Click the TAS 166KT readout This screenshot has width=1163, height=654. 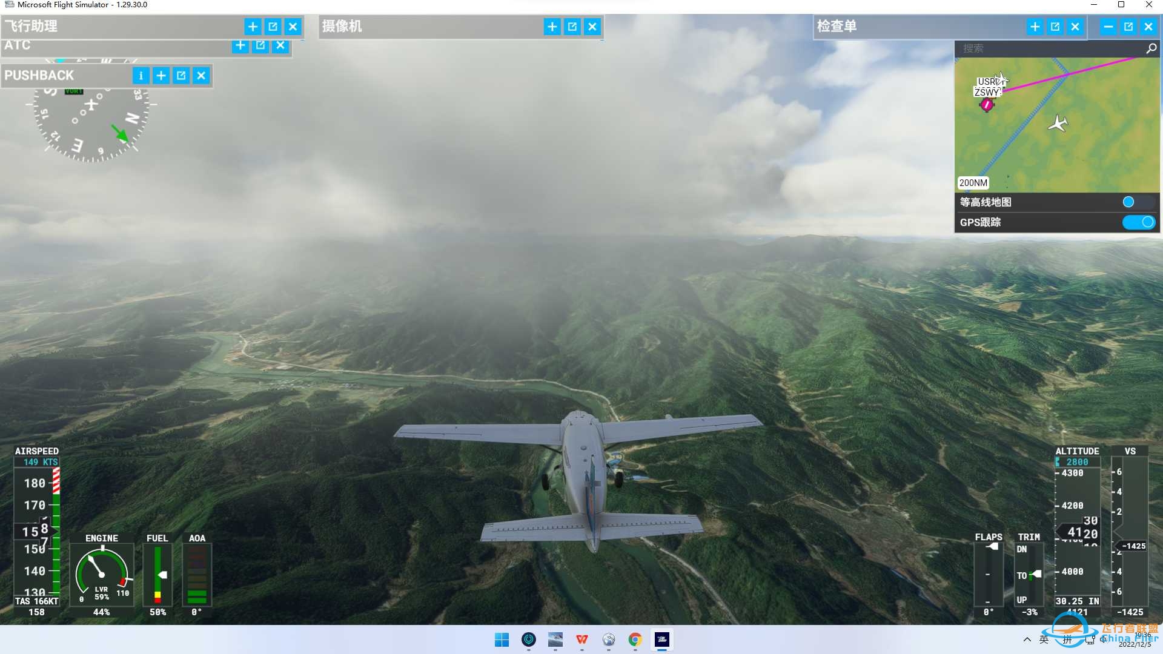36,601
